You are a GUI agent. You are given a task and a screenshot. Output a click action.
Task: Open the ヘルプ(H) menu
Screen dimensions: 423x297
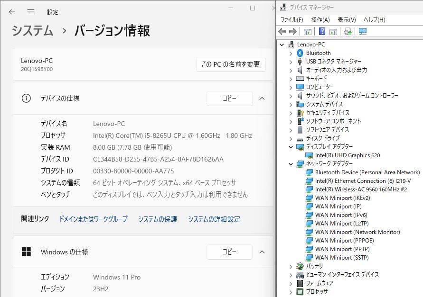click(375, 19)
